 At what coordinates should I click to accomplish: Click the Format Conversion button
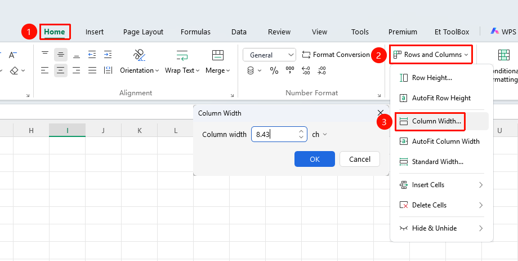[x=336, y=55]
